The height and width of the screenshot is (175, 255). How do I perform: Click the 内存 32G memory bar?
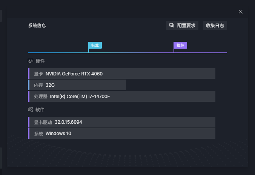click(77, 85)
